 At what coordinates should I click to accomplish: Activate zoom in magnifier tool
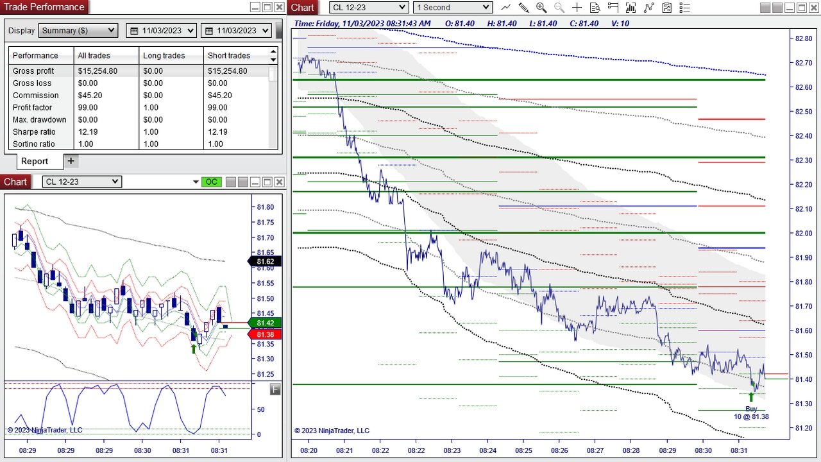(x=541, y=7)
